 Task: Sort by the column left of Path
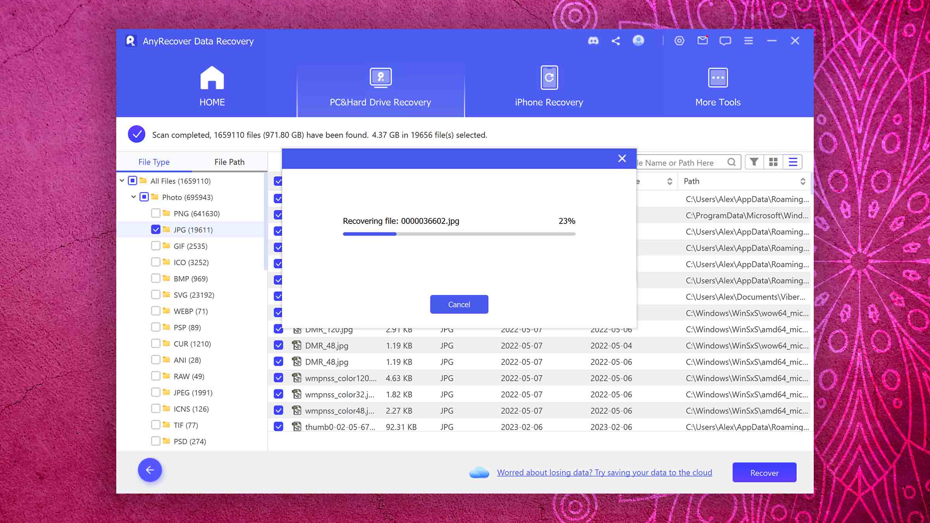pyautogui.click(x=669, y=181)
